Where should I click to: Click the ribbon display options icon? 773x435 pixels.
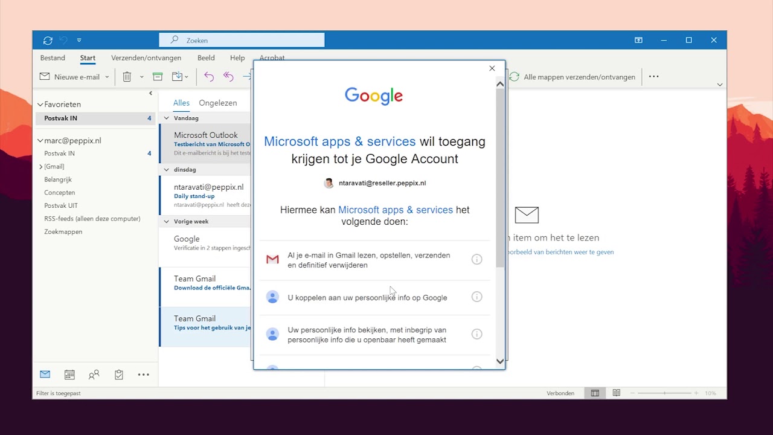[x=638, y=40]
